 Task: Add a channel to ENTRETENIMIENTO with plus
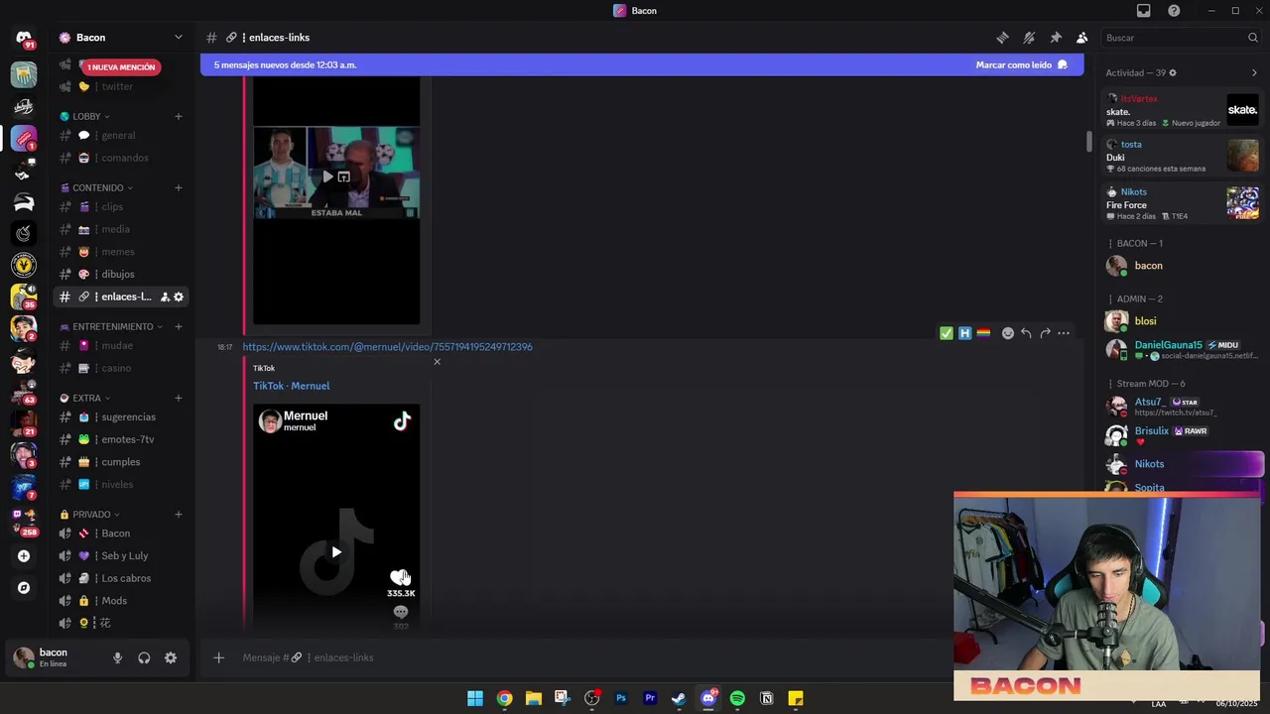(179, 326)
